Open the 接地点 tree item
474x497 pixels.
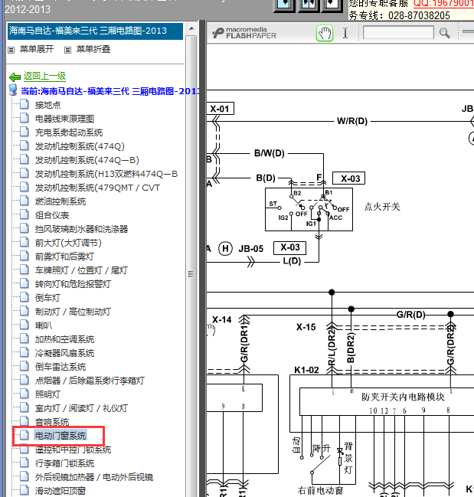47,105
